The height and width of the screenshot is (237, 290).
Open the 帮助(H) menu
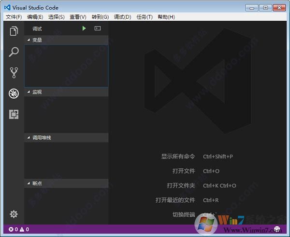[166, 17]
